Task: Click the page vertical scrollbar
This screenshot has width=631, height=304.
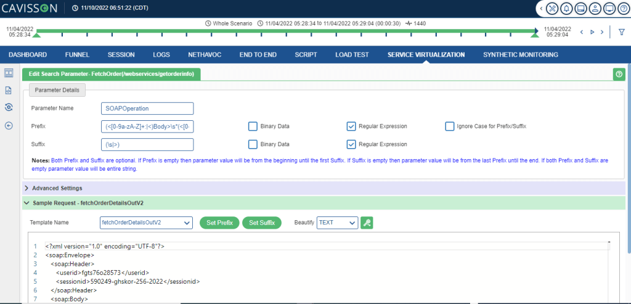Action: (629, 157)
